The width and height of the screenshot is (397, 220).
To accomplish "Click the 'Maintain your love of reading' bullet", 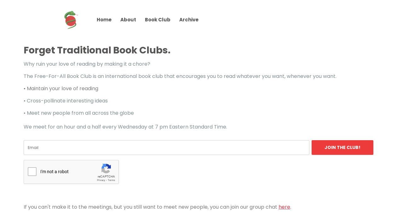I will pyautogui.click(x=61, y=89).
